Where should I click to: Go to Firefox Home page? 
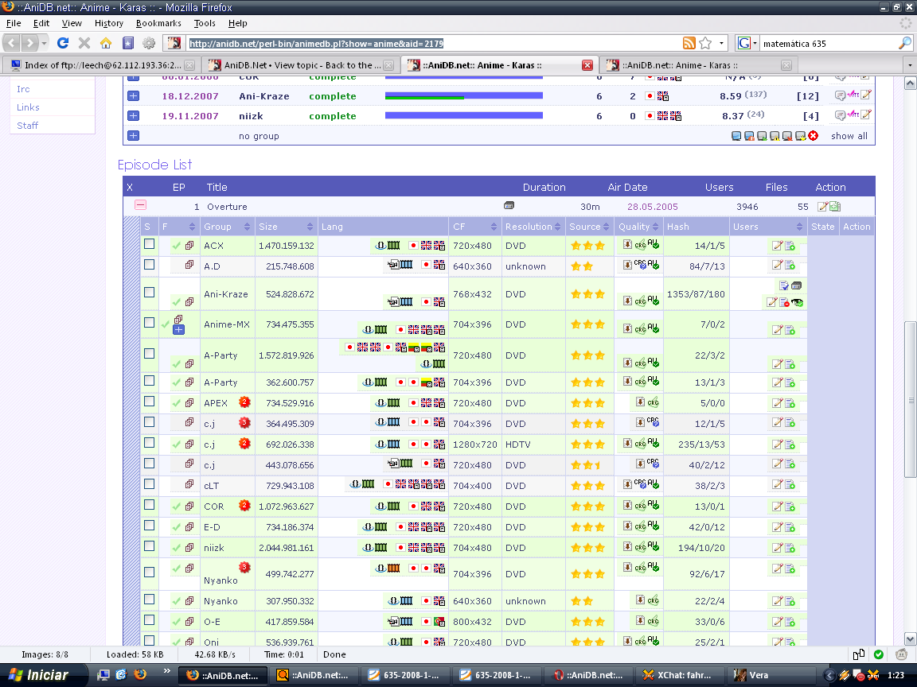click(105, 43)
